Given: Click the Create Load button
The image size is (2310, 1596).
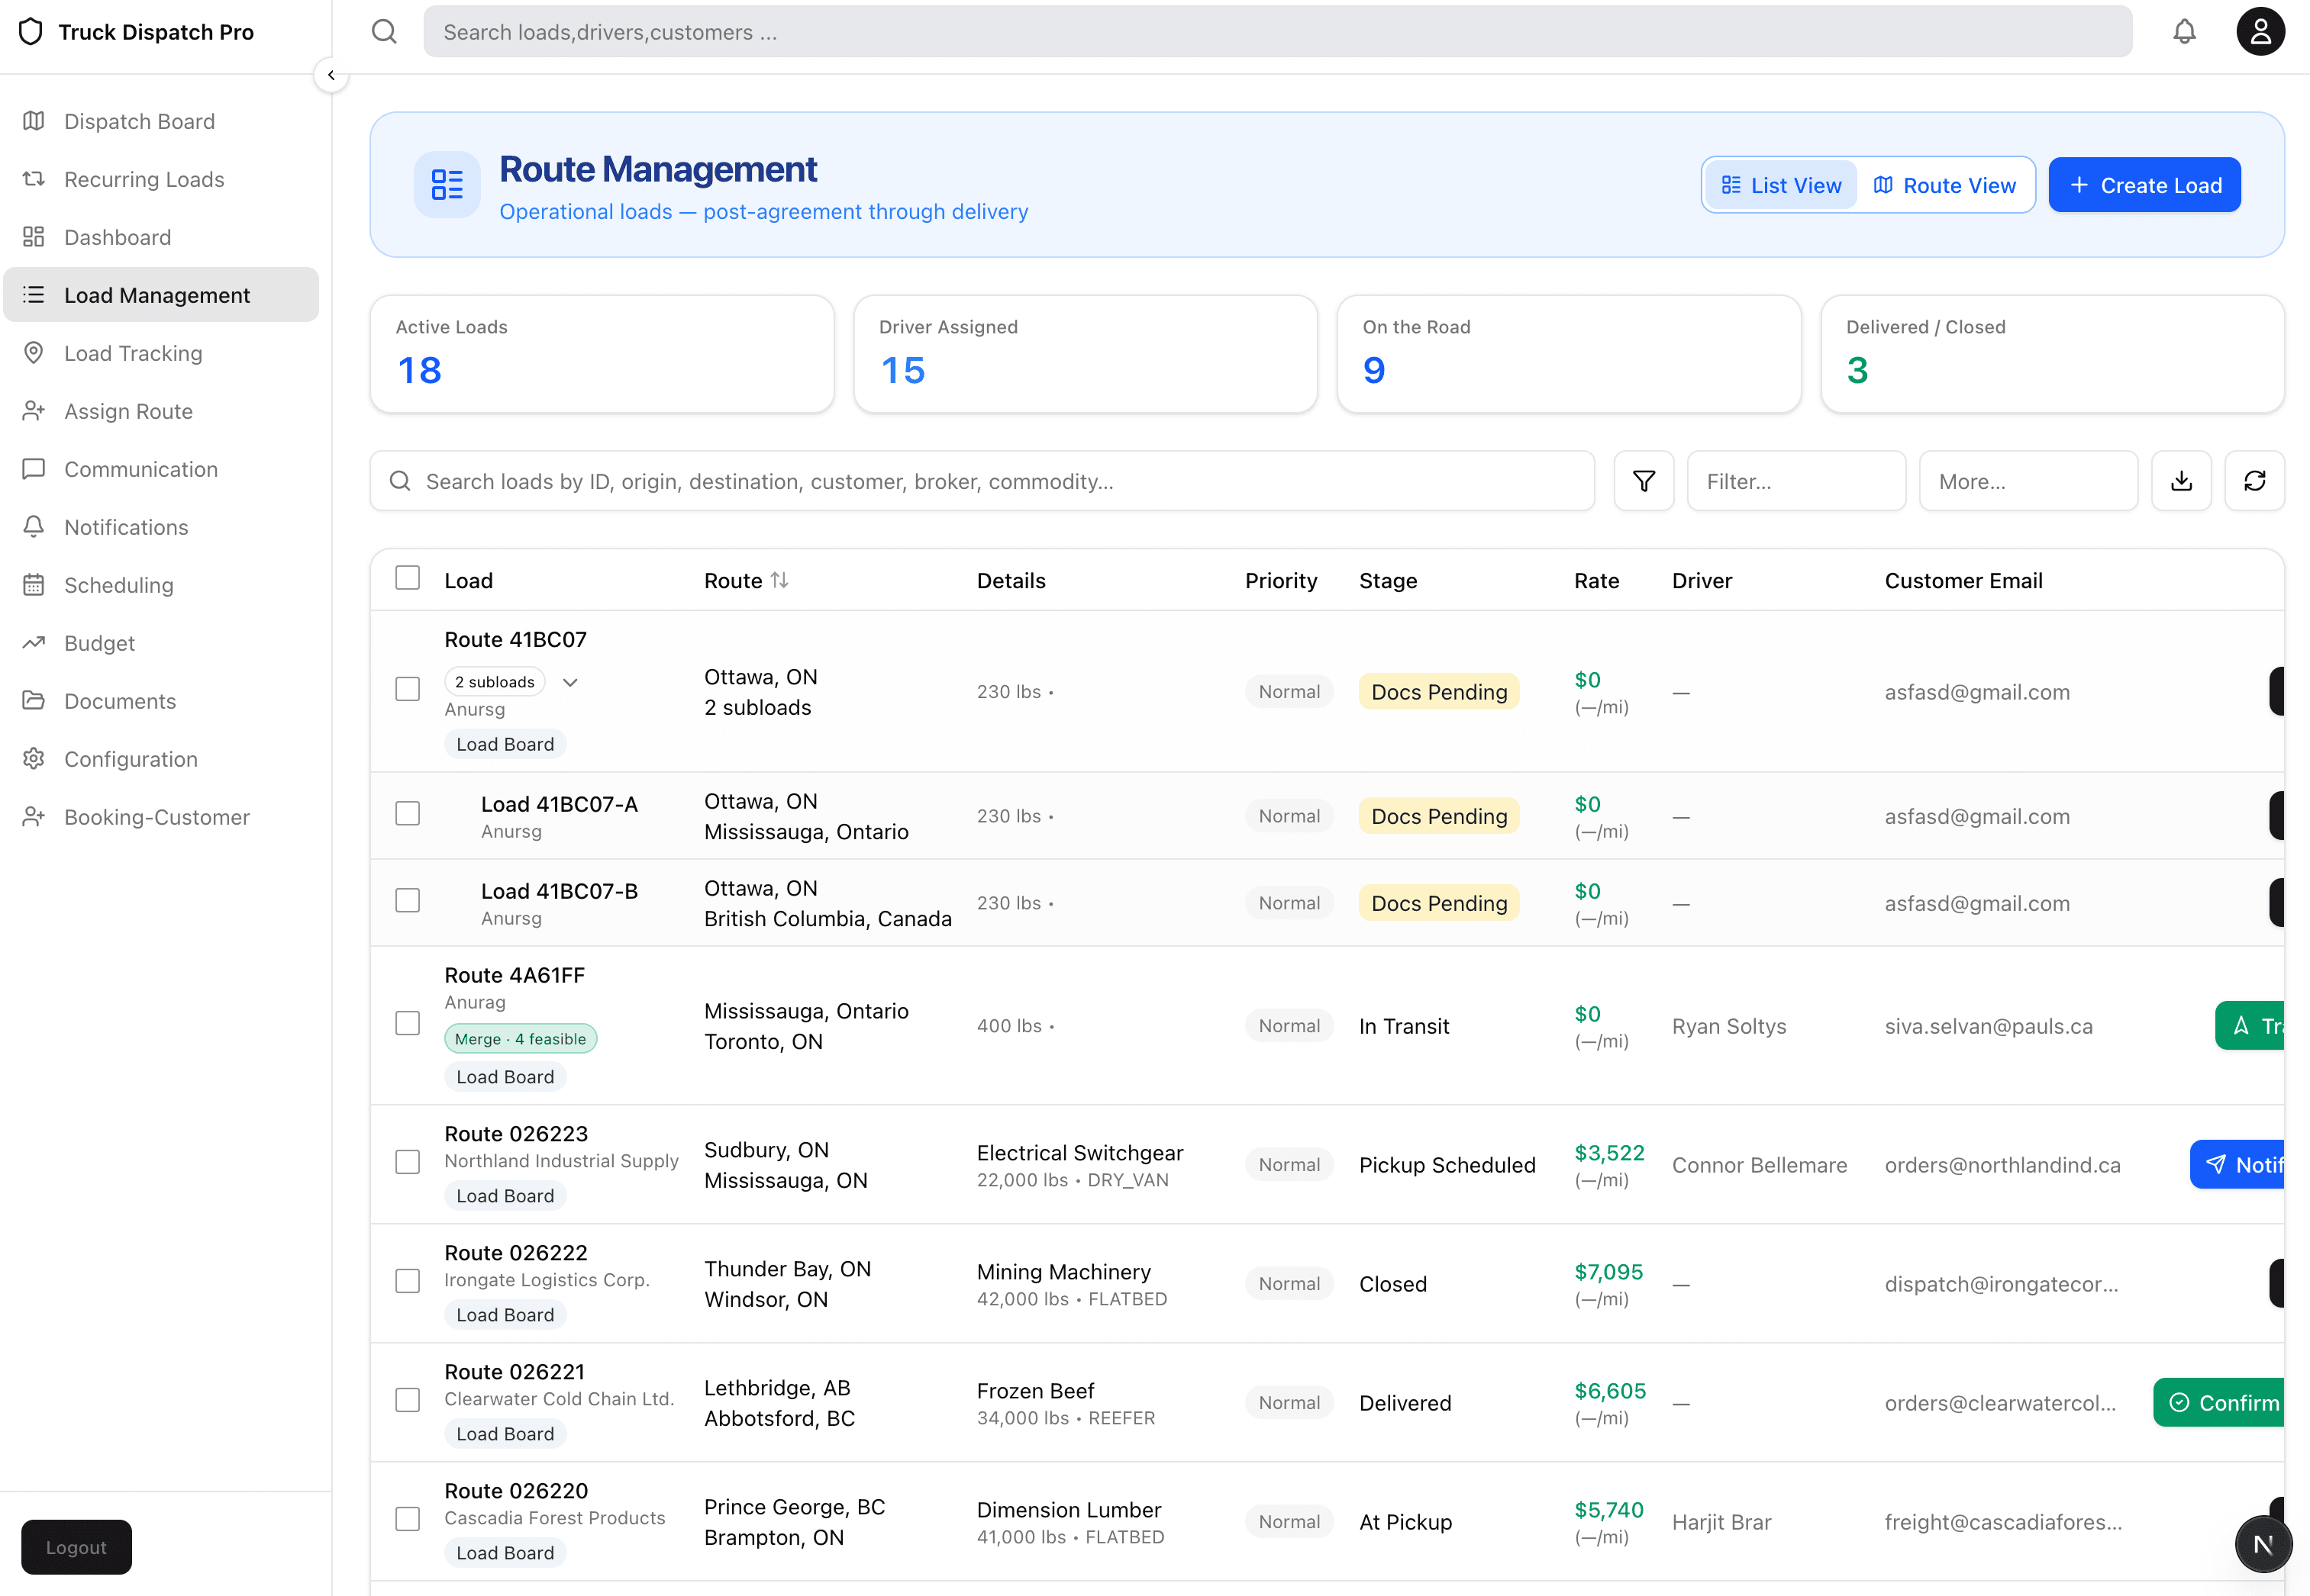Looking at the screenshot, I should (x=2144, y=185).
